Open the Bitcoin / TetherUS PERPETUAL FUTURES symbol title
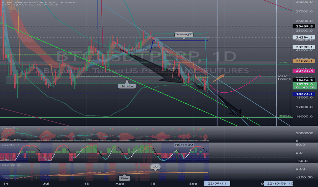 pos(40,2)
